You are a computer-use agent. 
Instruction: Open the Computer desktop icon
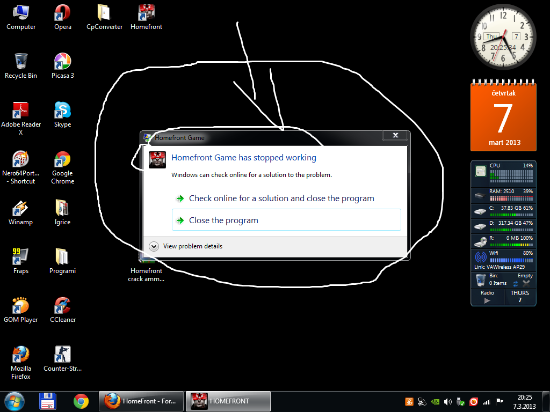click(21, 18)
